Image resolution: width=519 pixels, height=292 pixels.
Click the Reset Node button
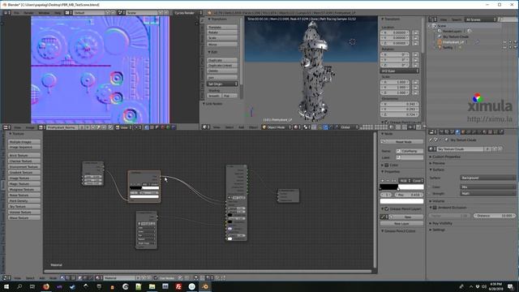(x=401, y=142)
